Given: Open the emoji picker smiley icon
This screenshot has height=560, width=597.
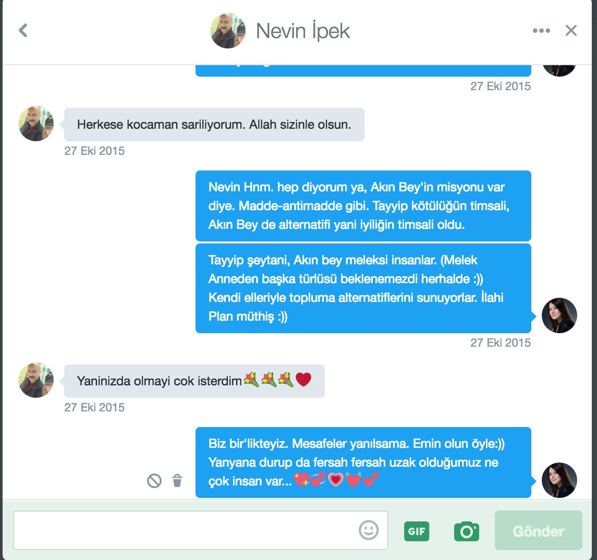Looking at the screenshot, I should click(369, 530).
